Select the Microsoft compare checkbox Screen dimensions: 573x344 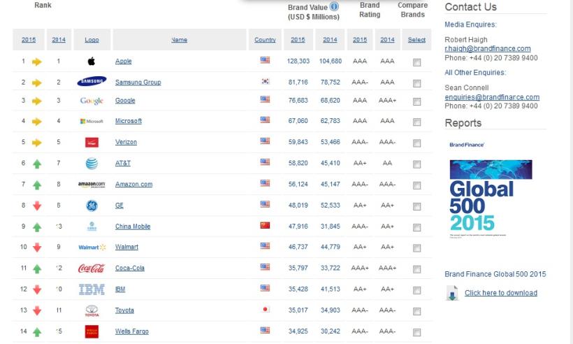click(417, 122)
